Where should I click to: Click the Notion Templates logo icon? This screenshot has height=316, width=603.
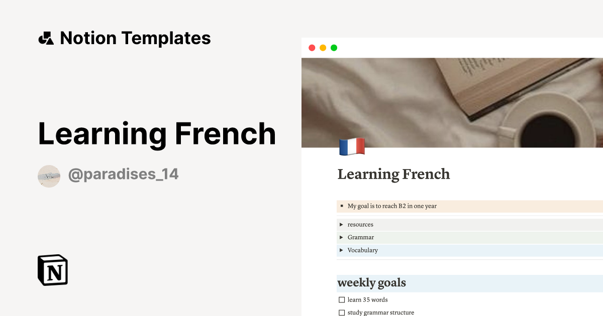46,38
